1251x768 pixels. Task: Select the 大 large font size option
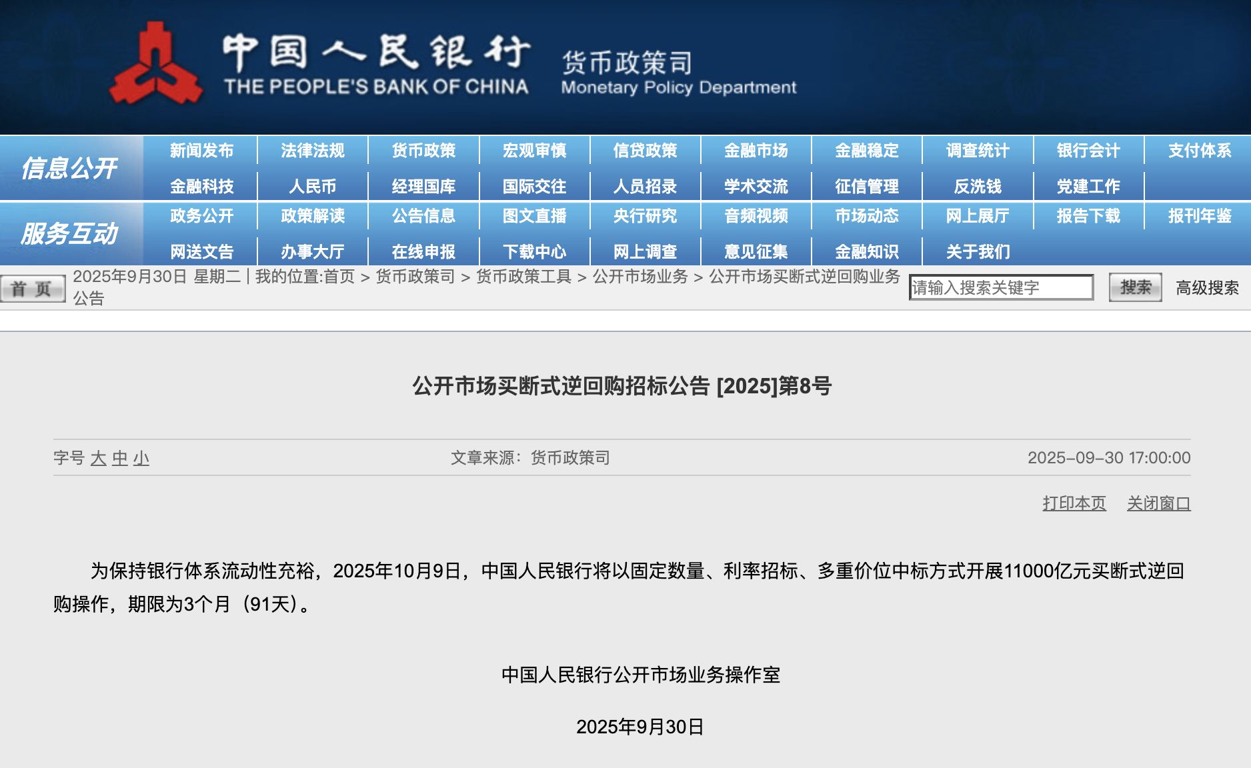coord(99,458)
